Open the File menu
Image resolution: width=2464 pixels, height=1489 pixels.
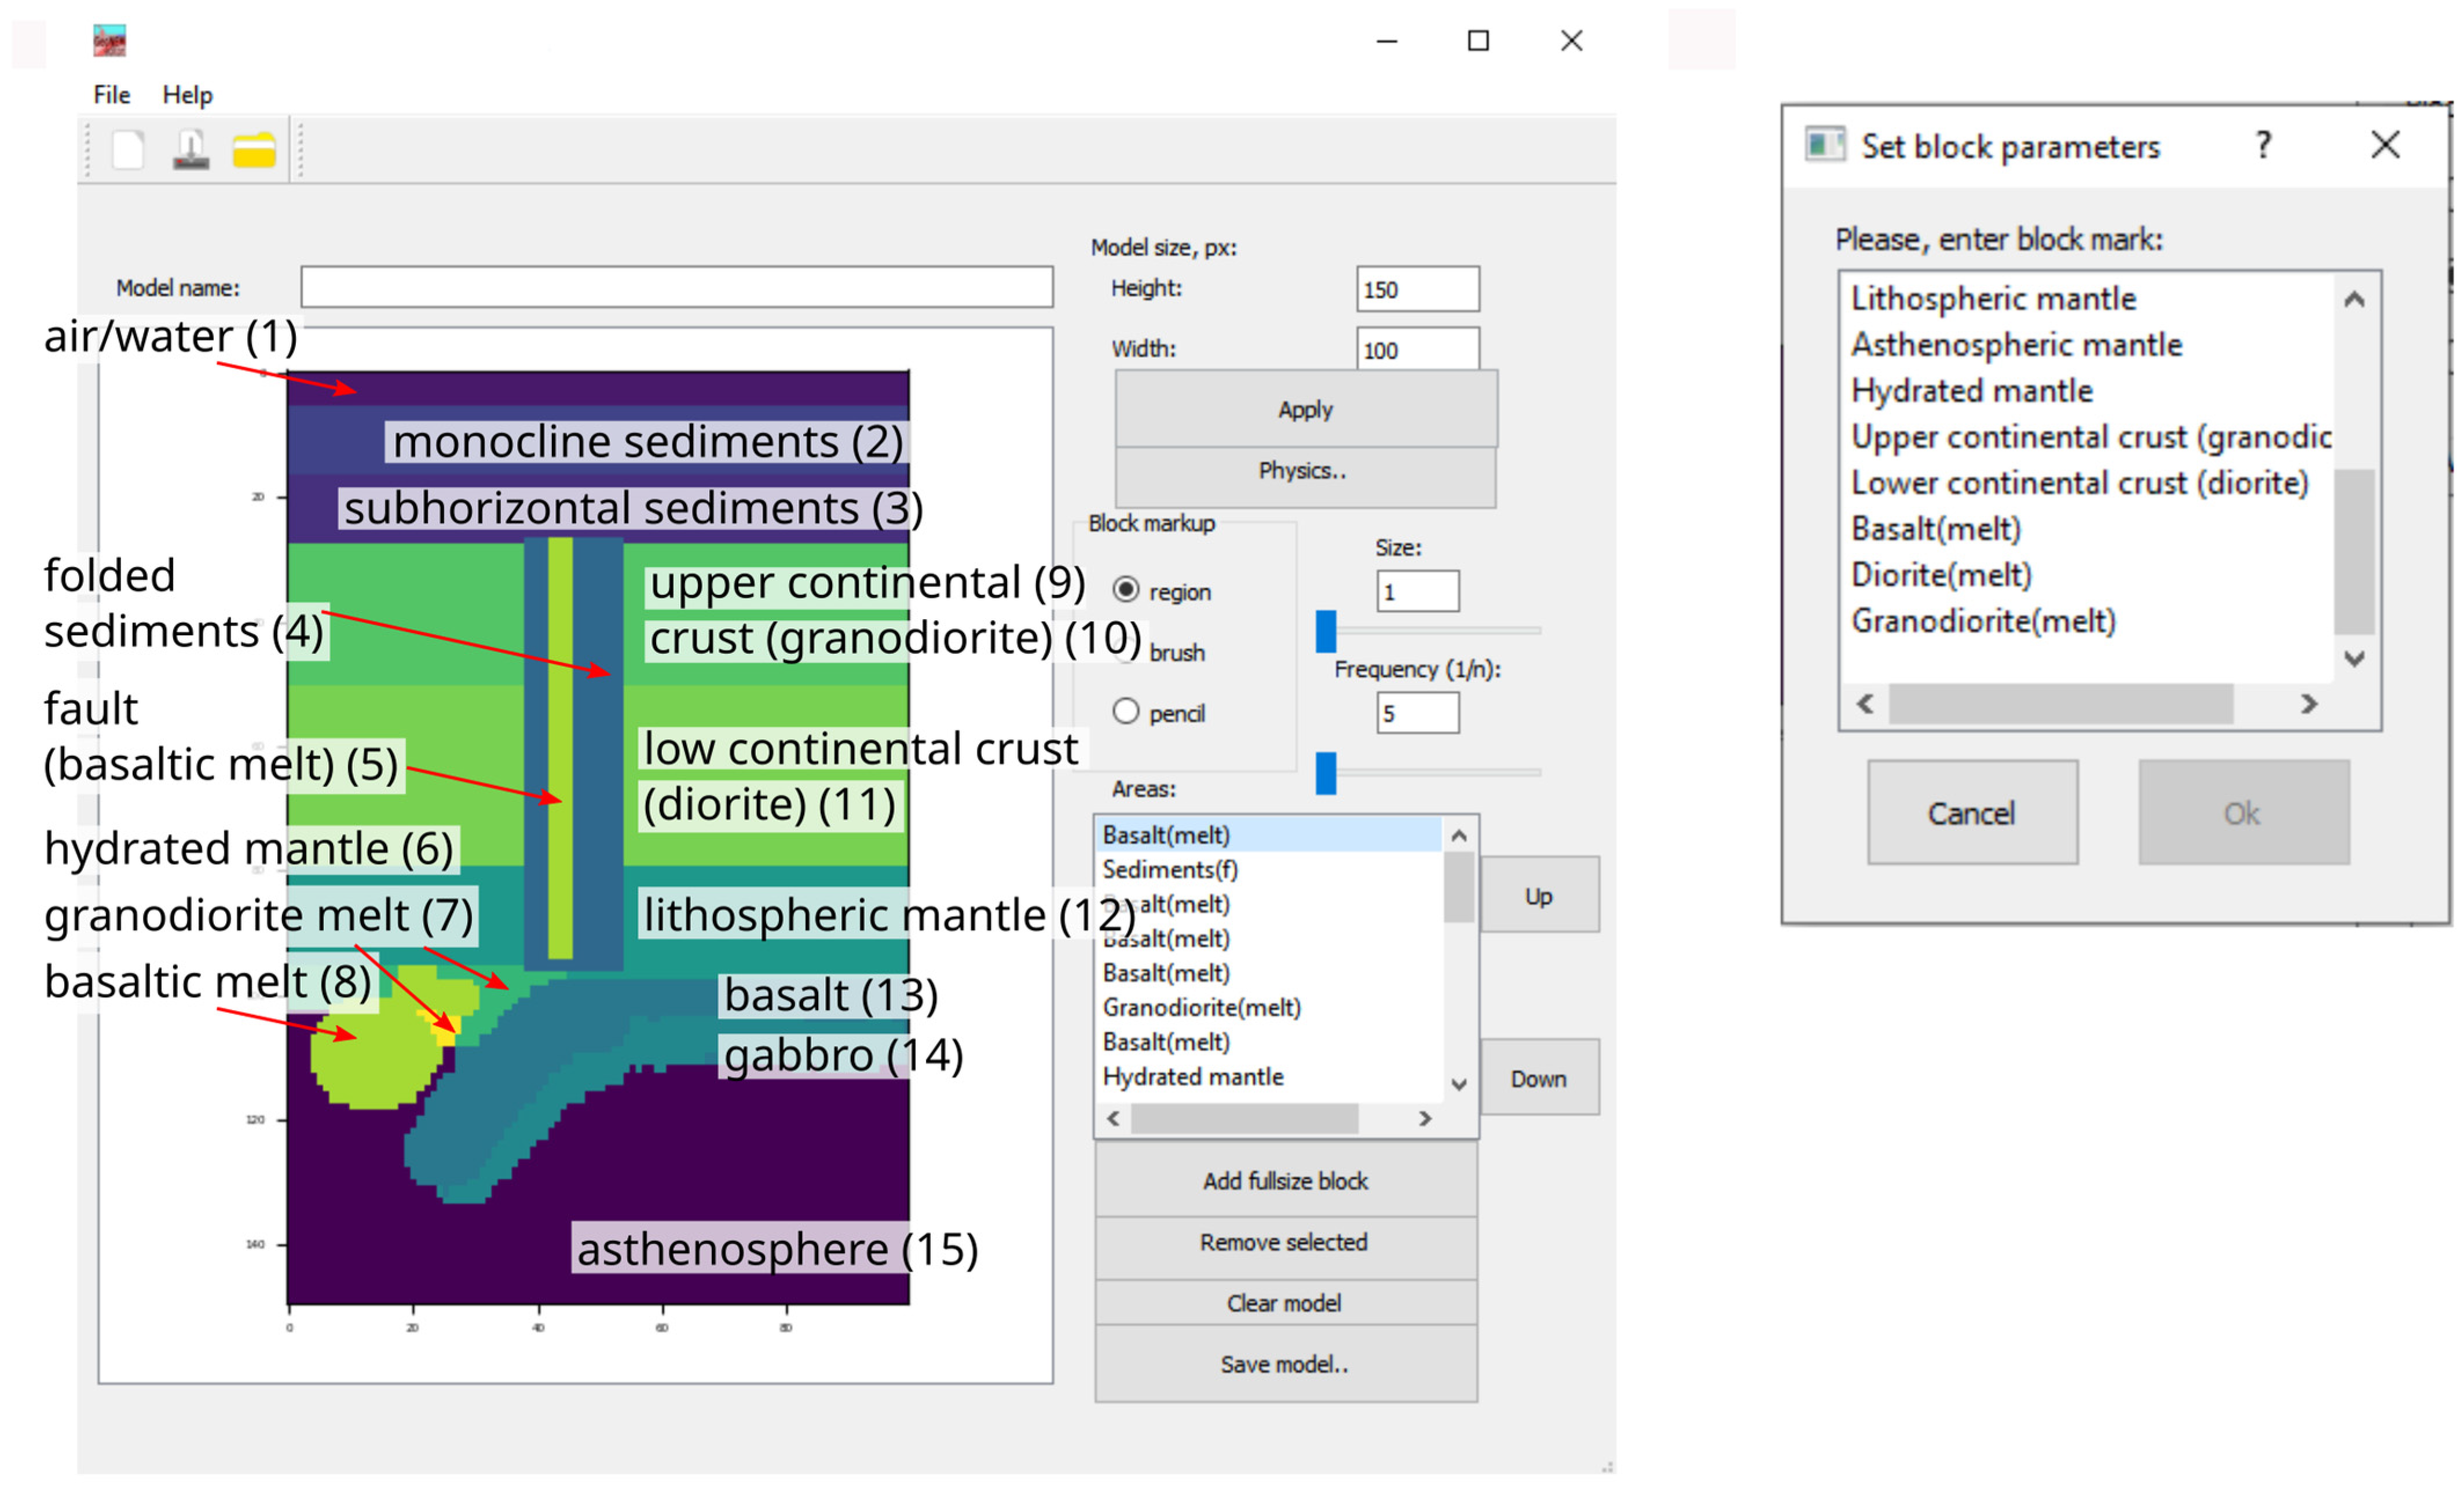point(112,95)
